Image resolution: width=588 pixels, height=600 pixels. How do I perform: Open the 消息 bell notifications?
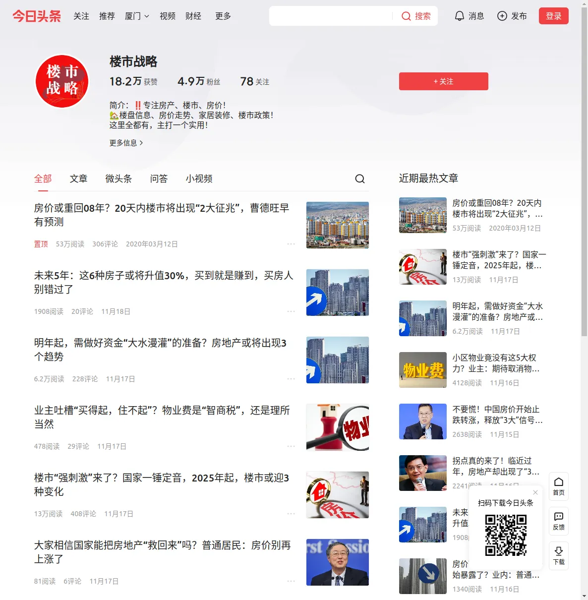pyautogui.click(x=469, y=16)
